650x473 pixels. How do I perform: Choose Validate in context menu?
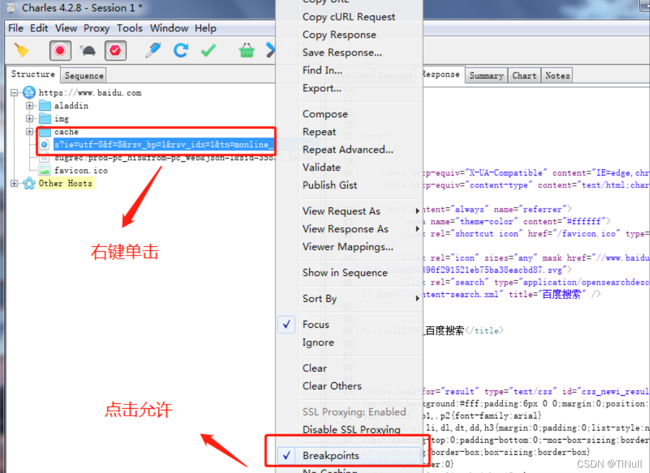tap(321, 167)
